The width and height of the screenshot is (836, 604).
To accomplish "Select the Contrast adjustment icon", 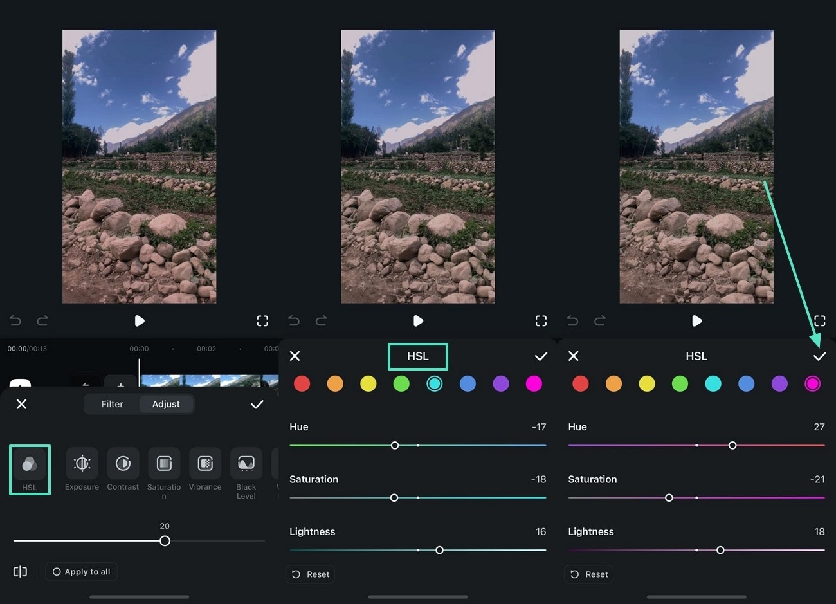I will (123, 464).
